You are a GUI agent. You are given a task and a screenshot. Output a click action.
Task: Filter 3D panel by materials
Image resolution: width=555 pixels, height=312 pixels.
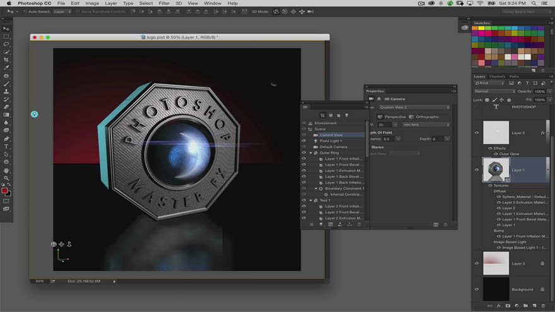(x=339, y=115)
